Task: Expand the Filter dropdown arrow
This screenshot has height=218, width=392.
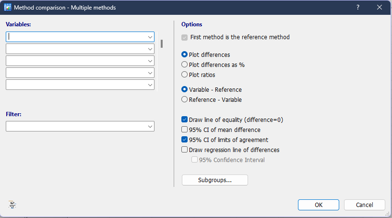Action: 150,126
